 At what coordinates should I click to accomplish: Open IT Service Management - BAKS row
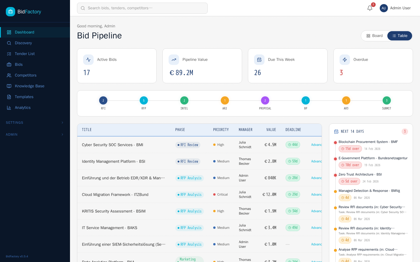tap(199, 228)
